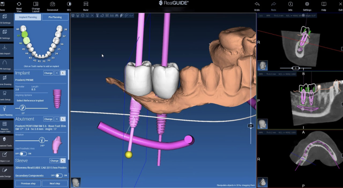Toggle Use Prosthetic Axis switch
This screenshot has height=188, width=343.
tap(23, 154)
